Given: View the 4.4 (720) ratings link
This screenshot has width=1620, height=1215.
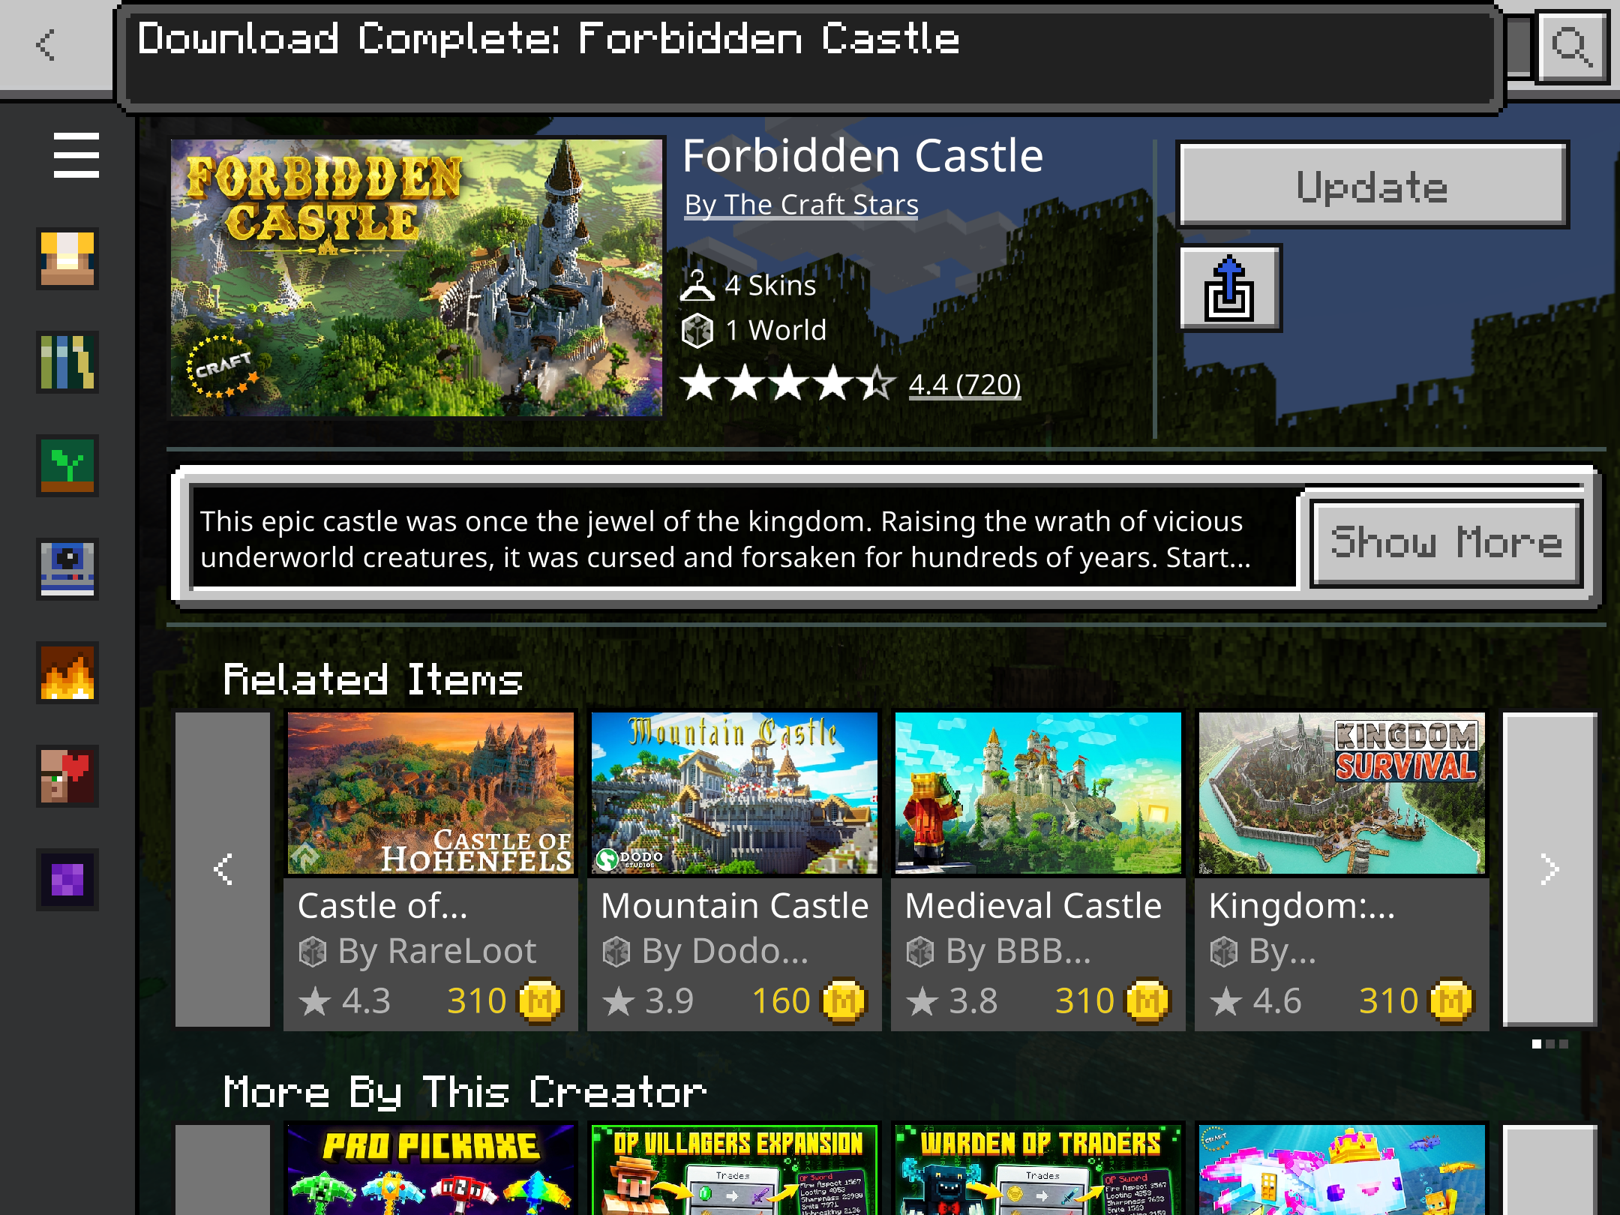Looking at the screenshot, I should [x=964, y=385].
